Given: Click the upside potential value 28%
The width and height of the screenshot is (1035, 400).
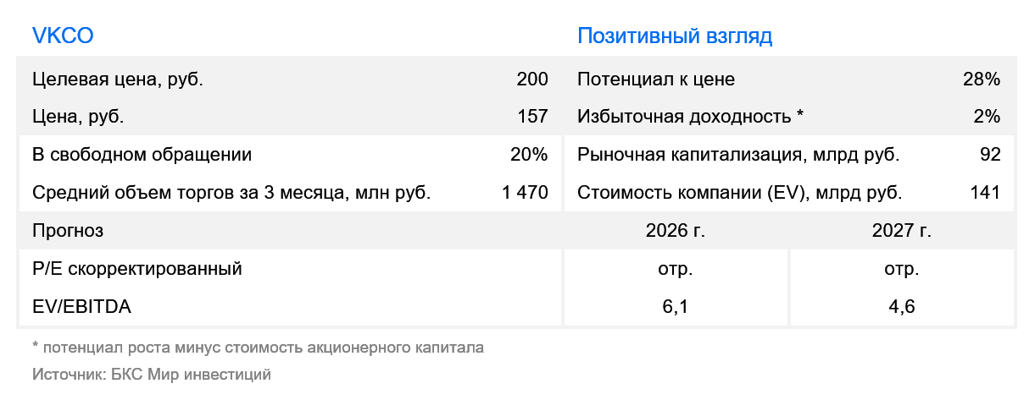Looking at the screenshot, I should (x=982, y=80).
